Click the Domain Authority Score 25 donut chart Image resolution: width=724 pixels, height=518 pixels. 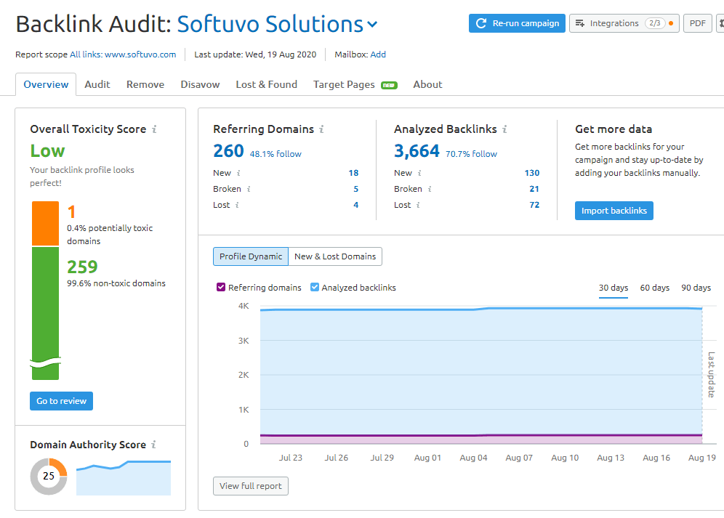[x=49, y=477]
